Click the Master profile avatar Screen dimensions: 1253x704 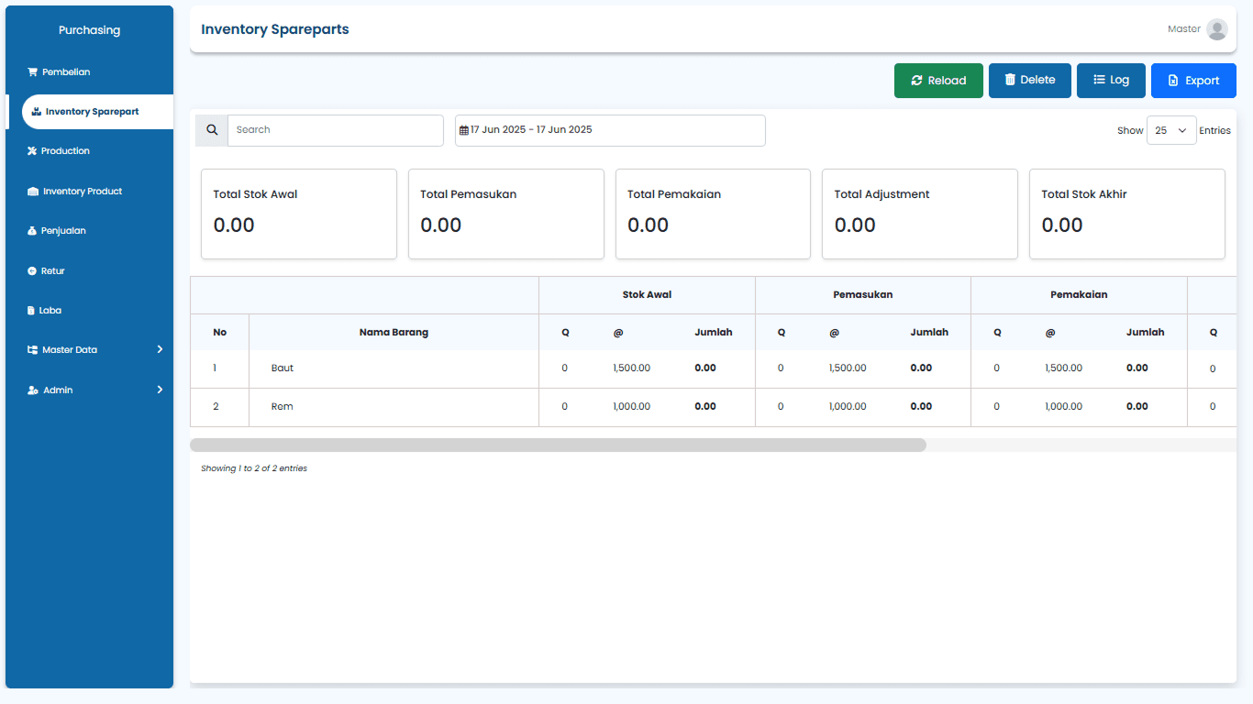(1217, 28)
